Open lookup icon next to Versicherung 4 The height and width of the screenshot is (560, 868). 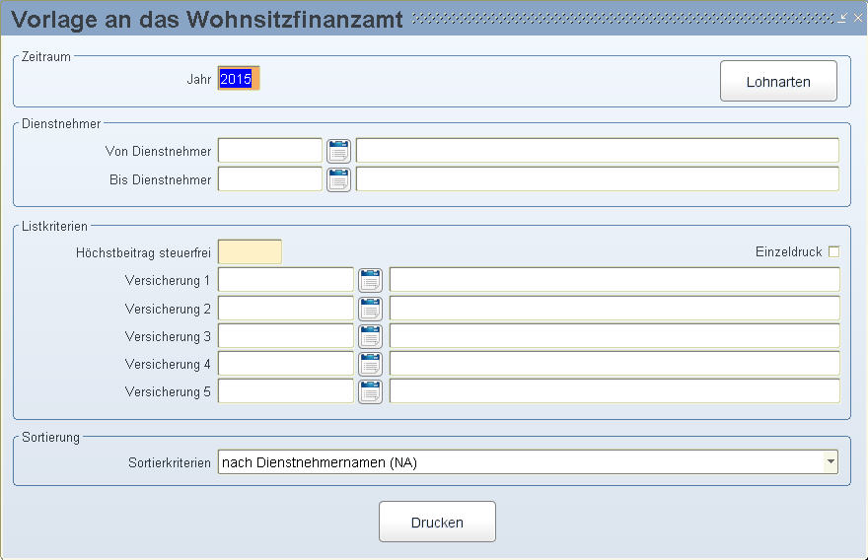pyautogui.click(x=370, y=364)
